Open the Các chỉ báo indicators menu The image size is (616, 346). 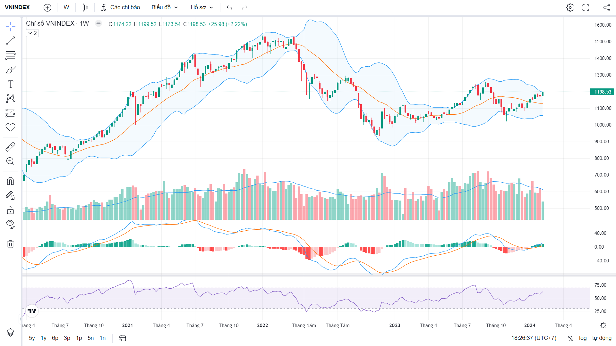120,7
